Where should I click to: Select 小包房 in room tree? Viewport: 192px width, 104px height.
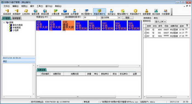[x=15, y=30]
